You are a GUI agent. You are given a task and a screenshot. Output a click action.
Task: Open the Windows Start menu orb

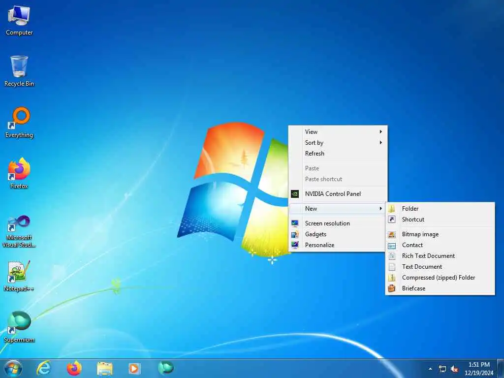pos(13,368)
